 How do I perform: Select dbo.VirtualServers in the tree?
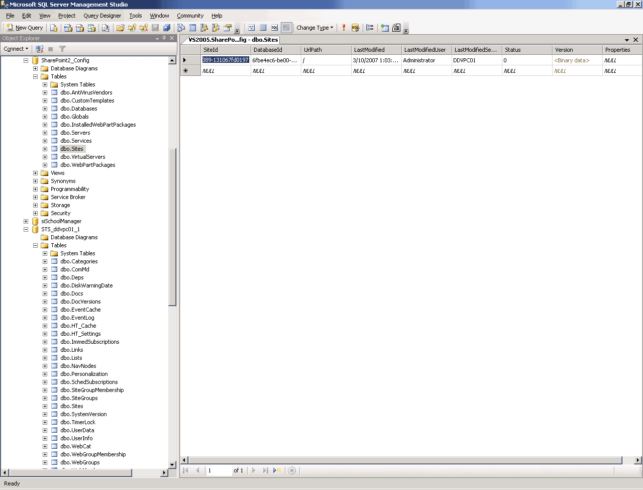coord(83,157)
